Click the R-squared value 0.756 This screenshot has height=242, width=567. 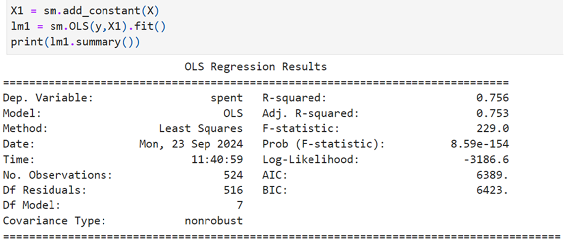(x=493, y=98)
